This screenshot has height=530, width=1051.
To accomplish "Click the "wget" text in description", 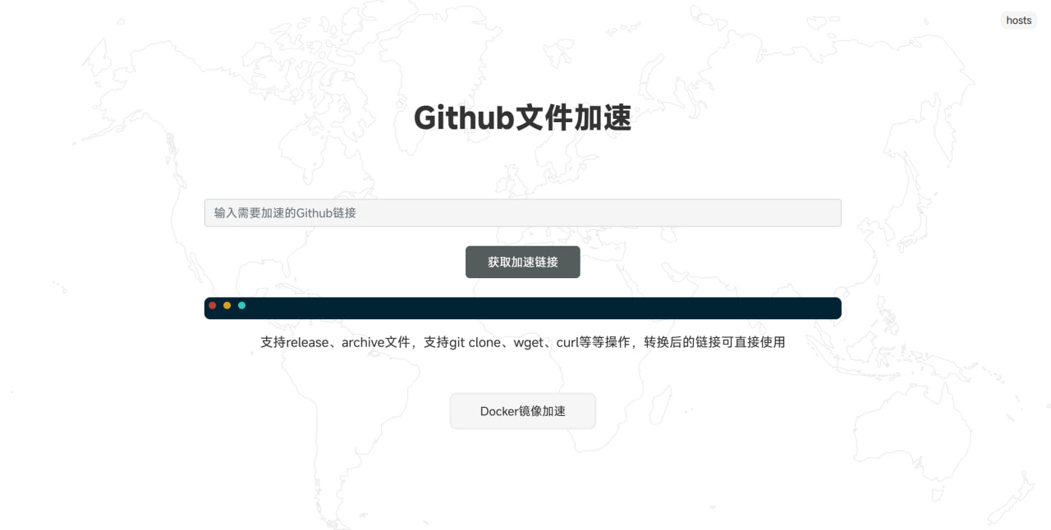I will [529, 343].
